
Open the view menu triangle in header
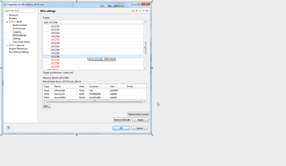(x=147, y=11)
